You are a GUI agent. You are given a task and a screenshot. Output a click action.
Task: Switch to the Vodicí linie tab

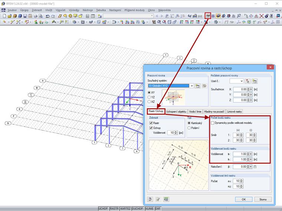tap(195, 111)
